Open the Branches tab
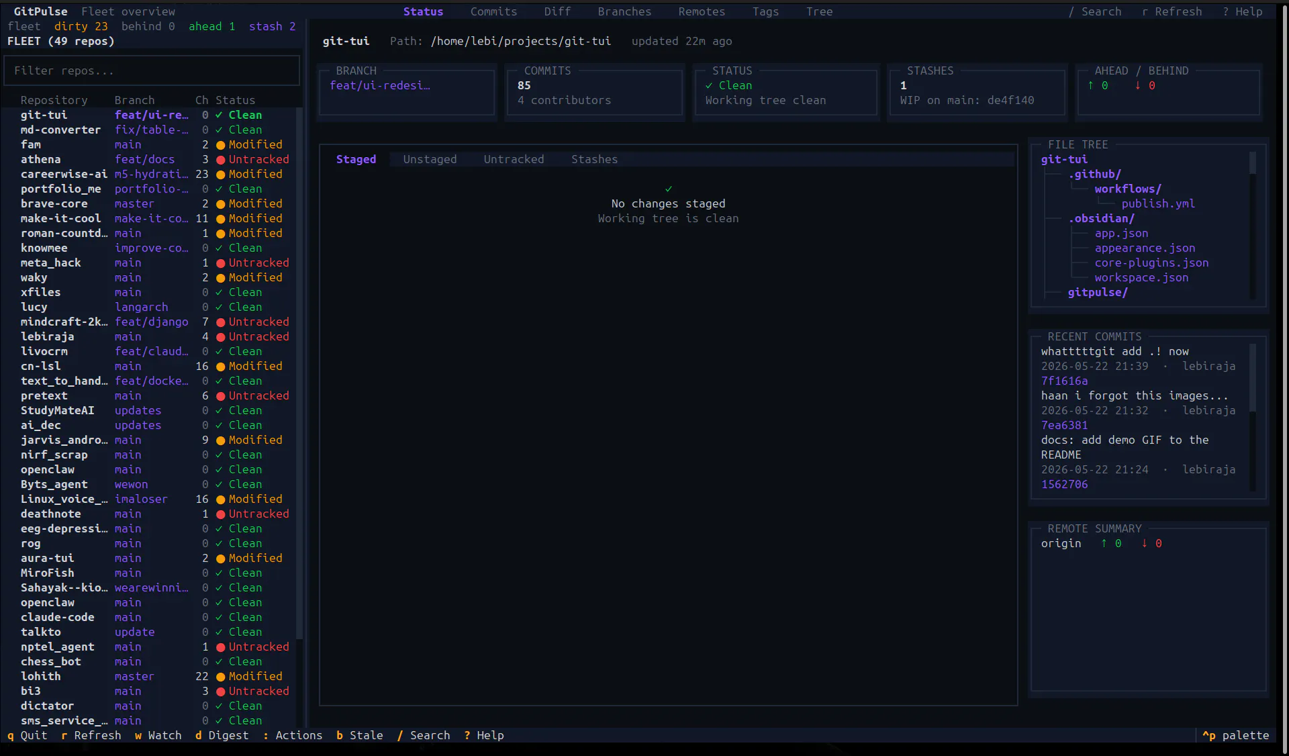The image size is (1289, 756). 624,11
